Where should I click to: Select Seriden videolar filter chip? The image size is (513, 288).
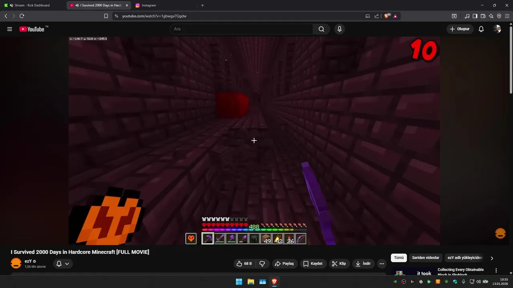pyautogui.click(x=426, y=258)
